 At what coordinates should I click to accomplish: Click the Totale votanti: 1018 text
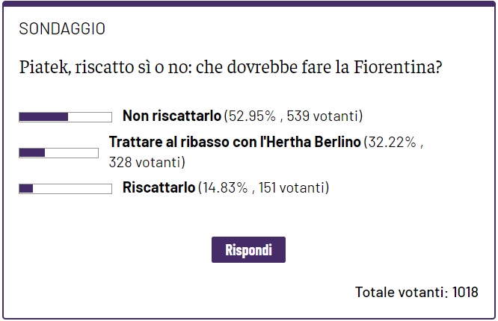click(x=416, y=292)
